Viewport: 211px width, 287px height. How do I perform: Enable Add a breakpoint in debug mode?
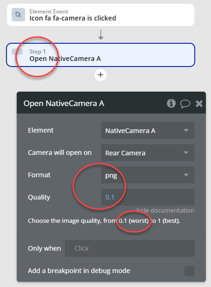[189, 271]
